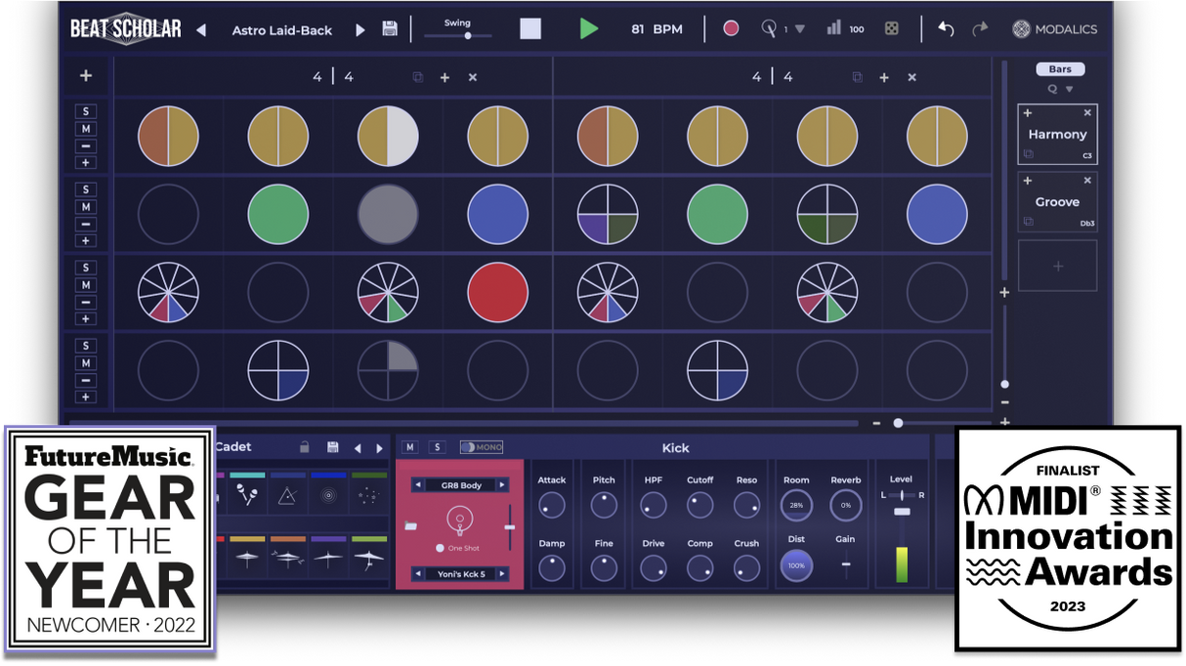Screen dimensions: 1186x666
Task: Solo the first track row with S button
Action: coord(86,112)
